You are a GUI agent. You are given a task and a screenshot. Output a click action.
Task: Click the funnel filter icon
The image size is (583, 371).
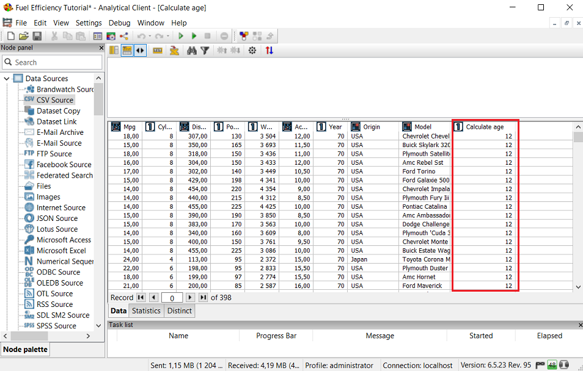click(x=205, y=51)
